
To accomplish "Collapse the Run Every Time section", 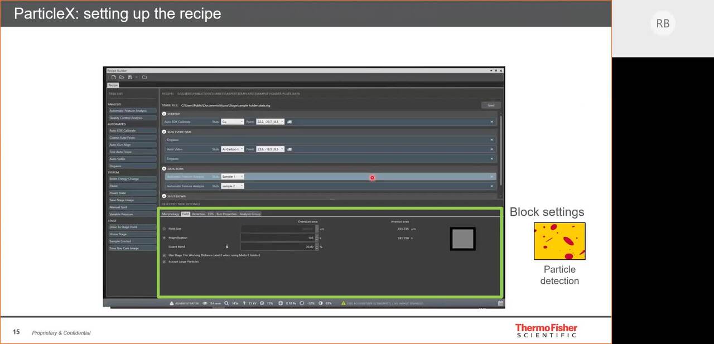I will tap(164, 132).
